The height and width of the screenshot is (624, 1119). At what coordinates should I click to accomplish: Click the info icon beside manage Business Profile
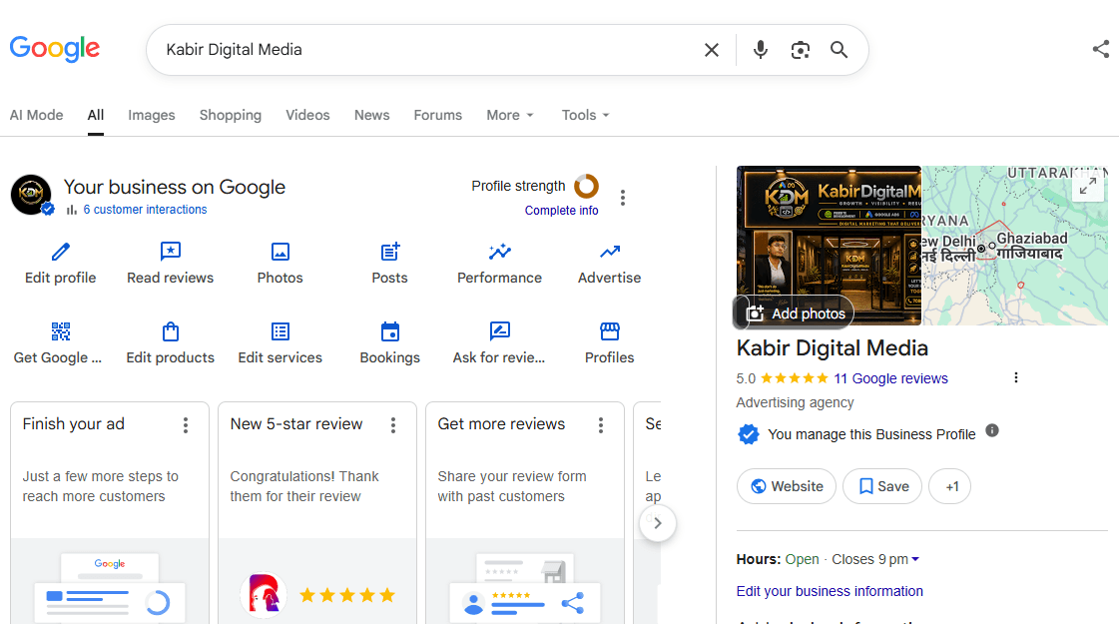[992, 430]
